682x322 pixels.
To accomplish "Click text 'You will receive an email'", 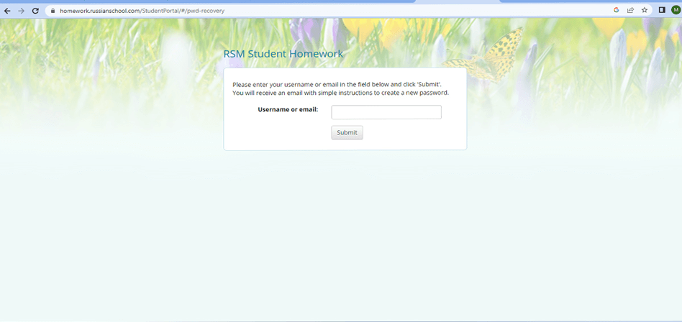I will pos(268,93).
